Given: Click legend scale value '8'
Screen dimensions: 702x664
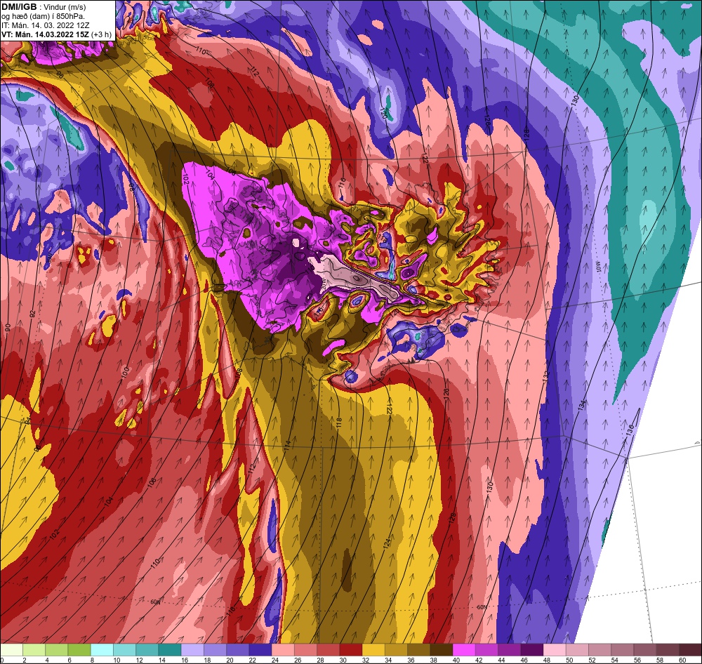Looking at the screenshot, I should [x=91, y=660].
